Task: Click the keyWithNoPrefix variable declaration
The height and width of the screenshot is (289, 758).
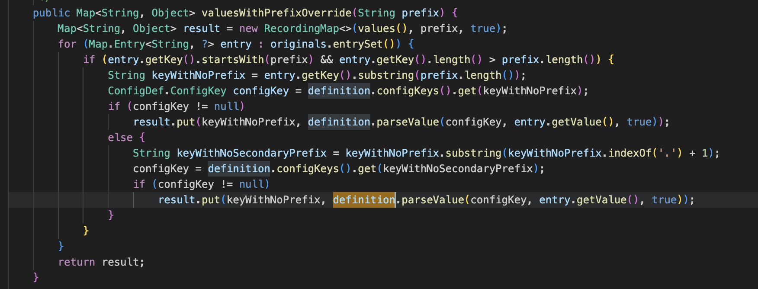Action: [x=199, y=75]
